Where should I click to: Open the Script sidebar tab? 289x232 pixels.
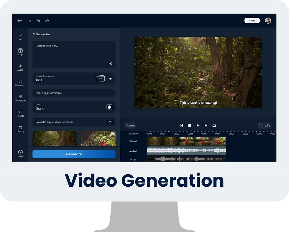coord(20,52)
